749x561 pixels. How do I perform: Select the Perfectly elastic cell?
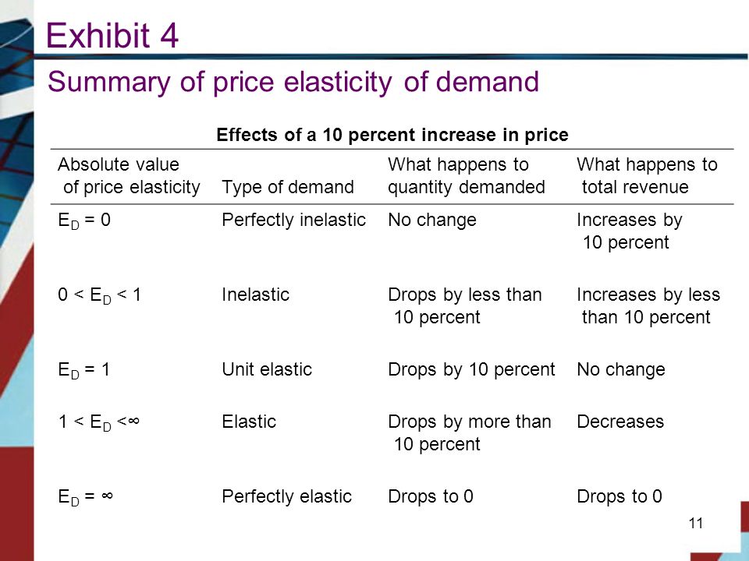pyautogui.click(x=286, y=496)
